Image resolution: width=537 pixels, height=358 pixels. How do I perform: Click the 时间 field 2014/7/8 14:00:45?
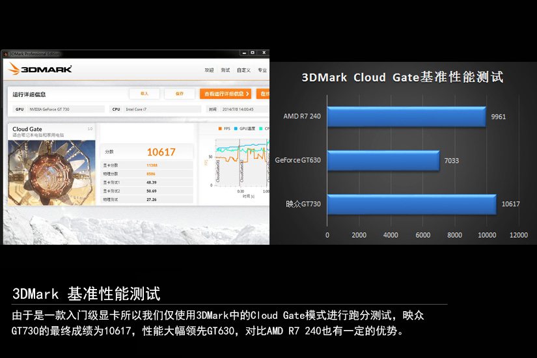(238, 109)
